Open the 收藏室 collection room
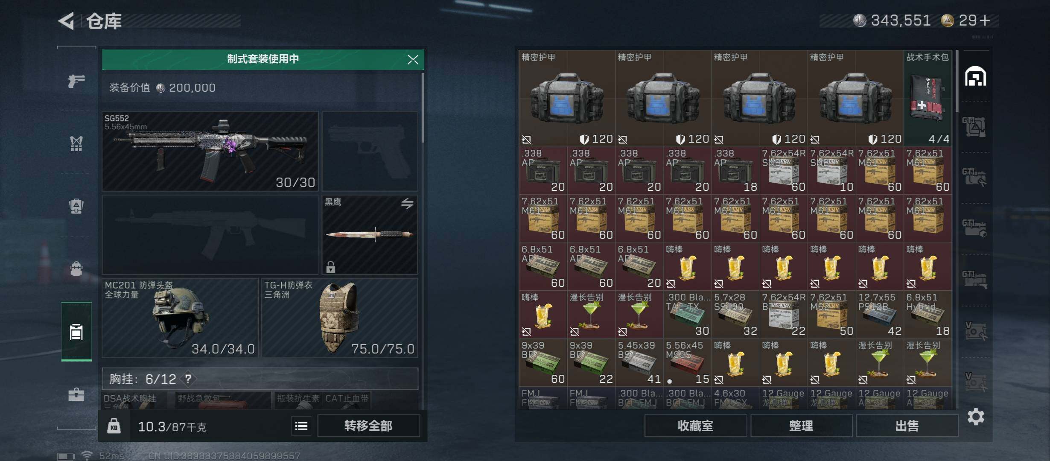 click(696, 426)
